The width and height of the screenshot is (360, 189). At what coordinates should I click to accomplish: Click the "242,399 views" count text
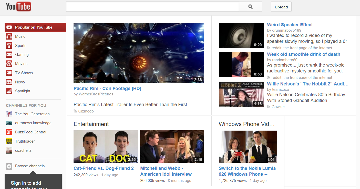pyautogui.click(x=86, y=175)
